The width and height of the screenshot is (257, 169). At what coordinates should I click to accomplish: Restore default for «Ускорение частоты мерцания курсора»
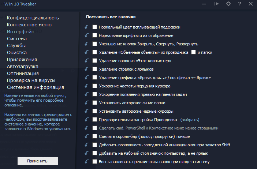tap(86, 86)
